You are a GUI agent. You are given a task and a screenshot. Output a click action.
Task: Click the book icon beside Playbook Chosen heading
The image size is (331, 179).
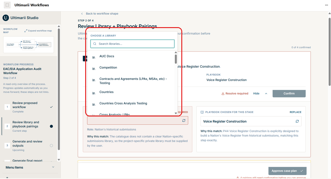point(202,112)
